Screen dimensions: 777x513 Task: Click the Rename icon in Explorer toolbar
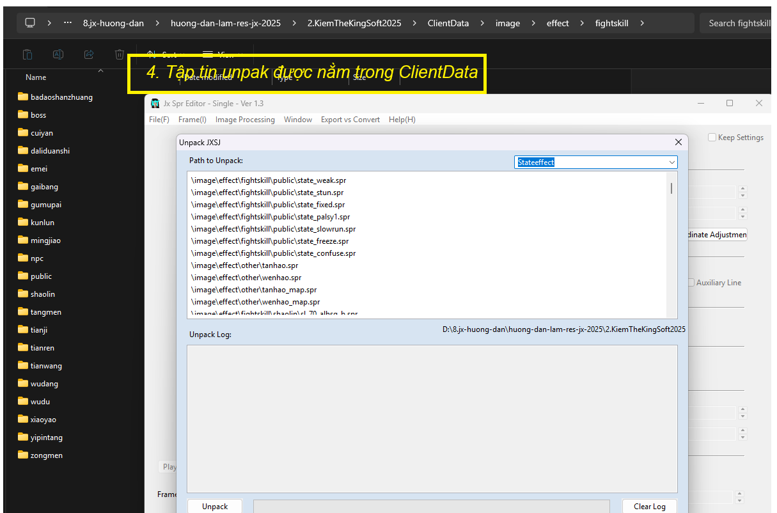58,54
